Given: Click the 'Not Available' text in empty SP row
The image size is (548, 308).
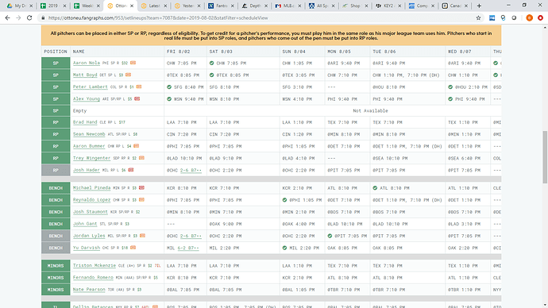Looking at the screenshot, I should pos(370,110).
